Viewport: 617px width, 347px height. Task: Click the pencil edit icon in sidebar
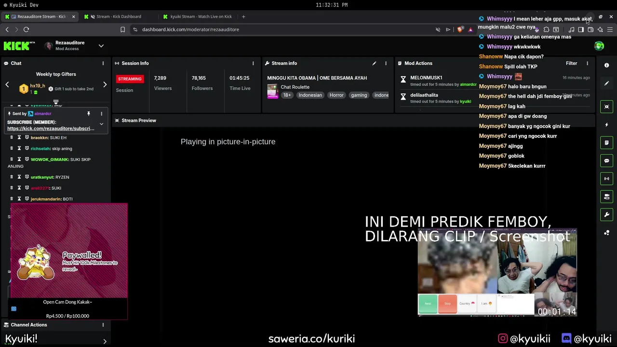click(607, 83)
